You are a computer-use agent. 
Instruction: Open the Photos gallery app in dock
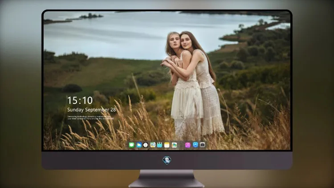[174, 145]
